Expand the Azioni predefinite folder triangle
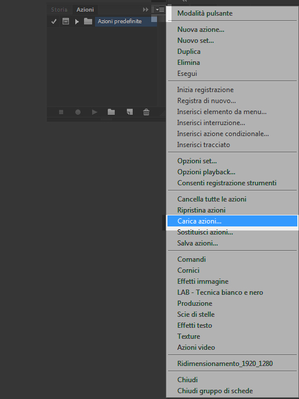 (x=77, y=21)
